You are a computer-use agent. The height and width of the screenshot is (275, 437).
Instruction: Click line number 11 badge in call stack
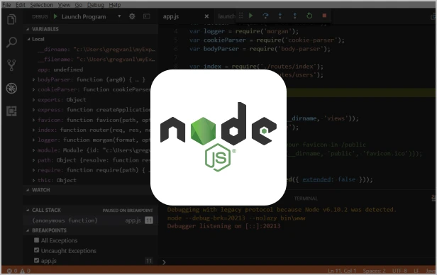pyautogui.click(x=149, y=220)
